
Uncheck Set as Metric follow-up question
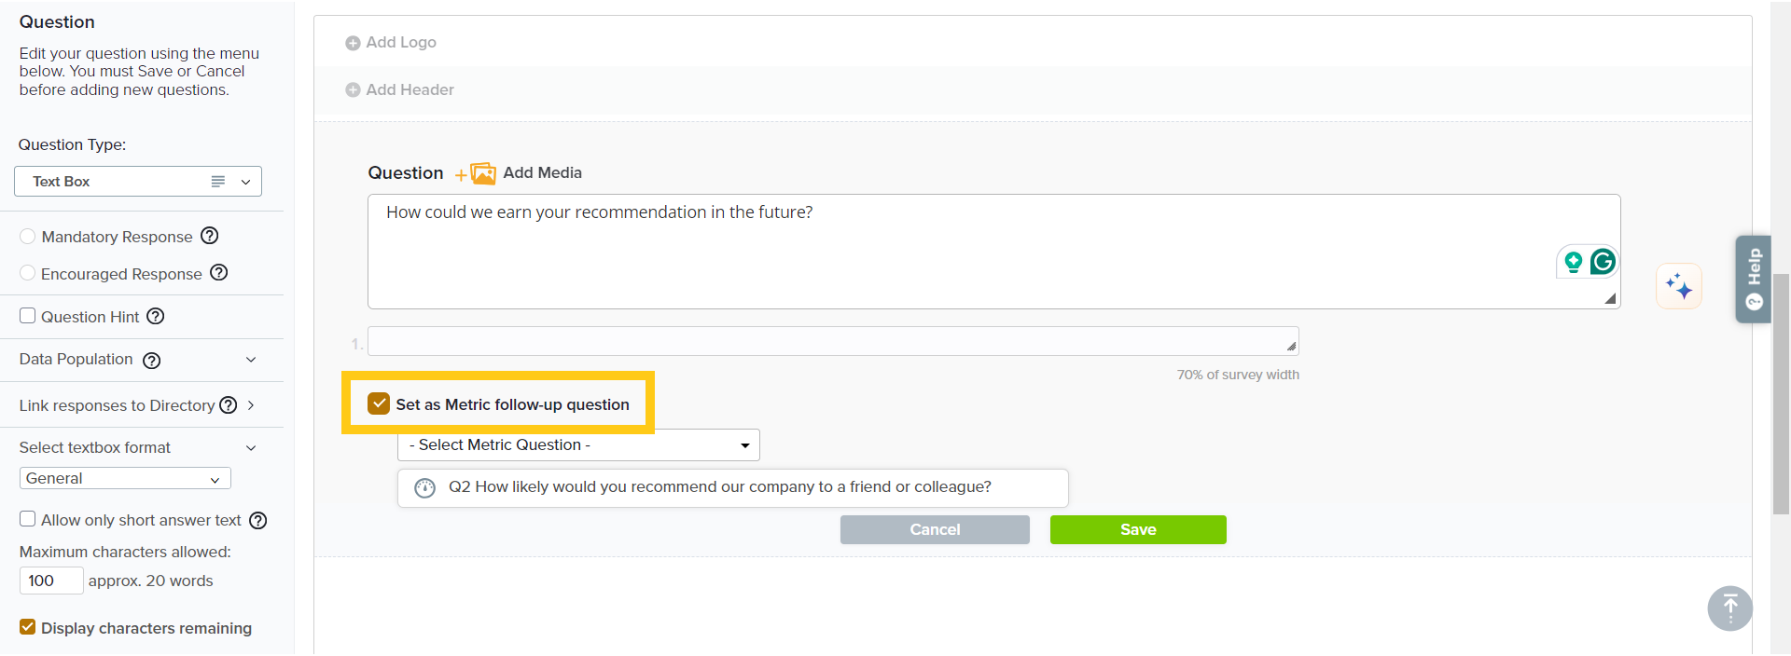point(379,403)
